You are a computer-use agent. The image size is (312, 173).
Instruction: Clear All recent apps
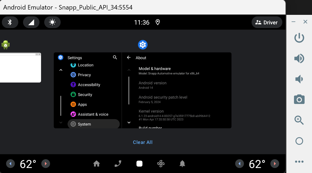pyautogui.click(x=142, y=142)
